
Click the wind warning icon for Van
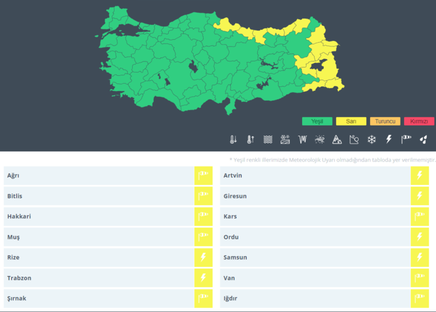coord(420,278)
